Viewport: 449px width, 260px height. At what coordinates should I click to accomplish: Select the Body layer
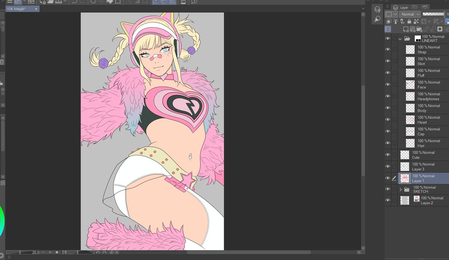[x=426, y=108]
